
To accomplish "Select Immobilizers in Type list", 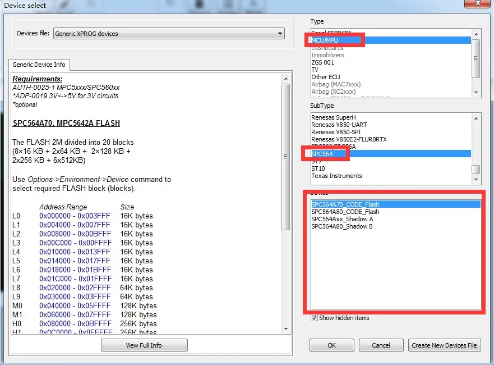I will [391, 55].
